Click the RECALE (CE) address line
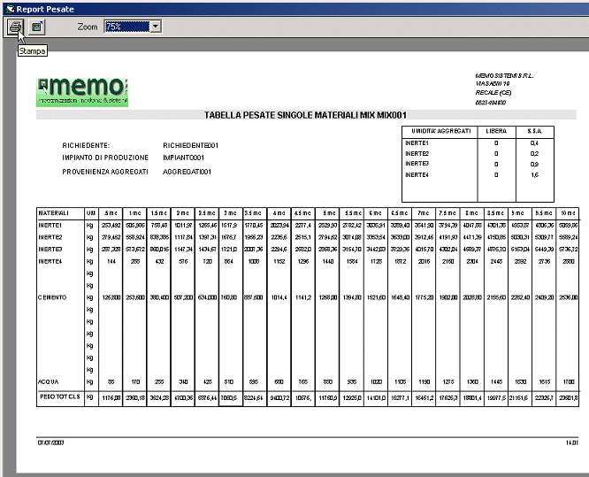The width and height of the screenshot is (589, 477). click(493, 93)
